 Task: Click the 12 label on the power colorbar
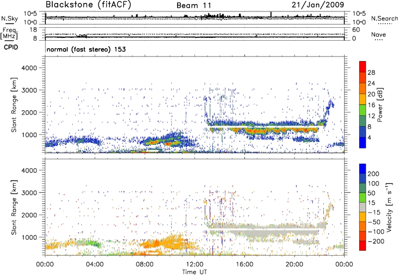click(x=371, y=116)
